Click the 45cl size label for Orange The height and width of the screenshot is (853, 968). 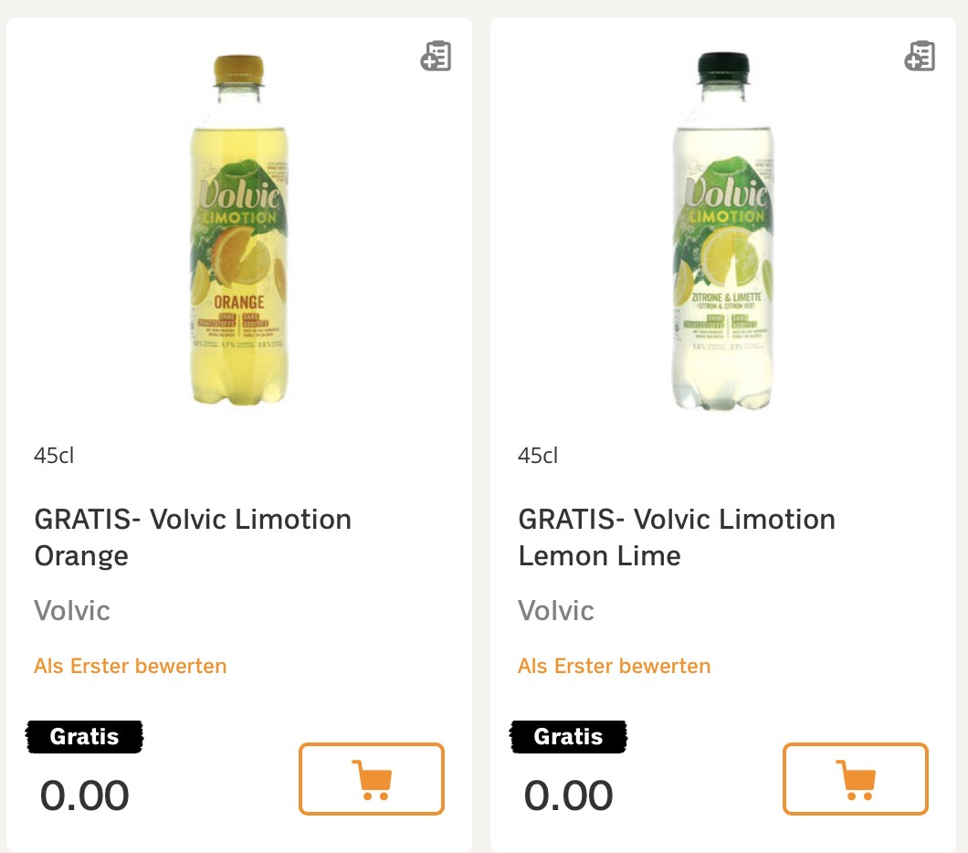click(54, 455)
